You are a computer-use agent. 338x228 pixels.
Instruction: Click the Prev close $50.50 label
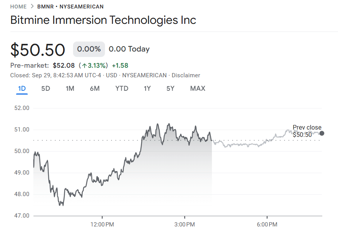point(306,131)
